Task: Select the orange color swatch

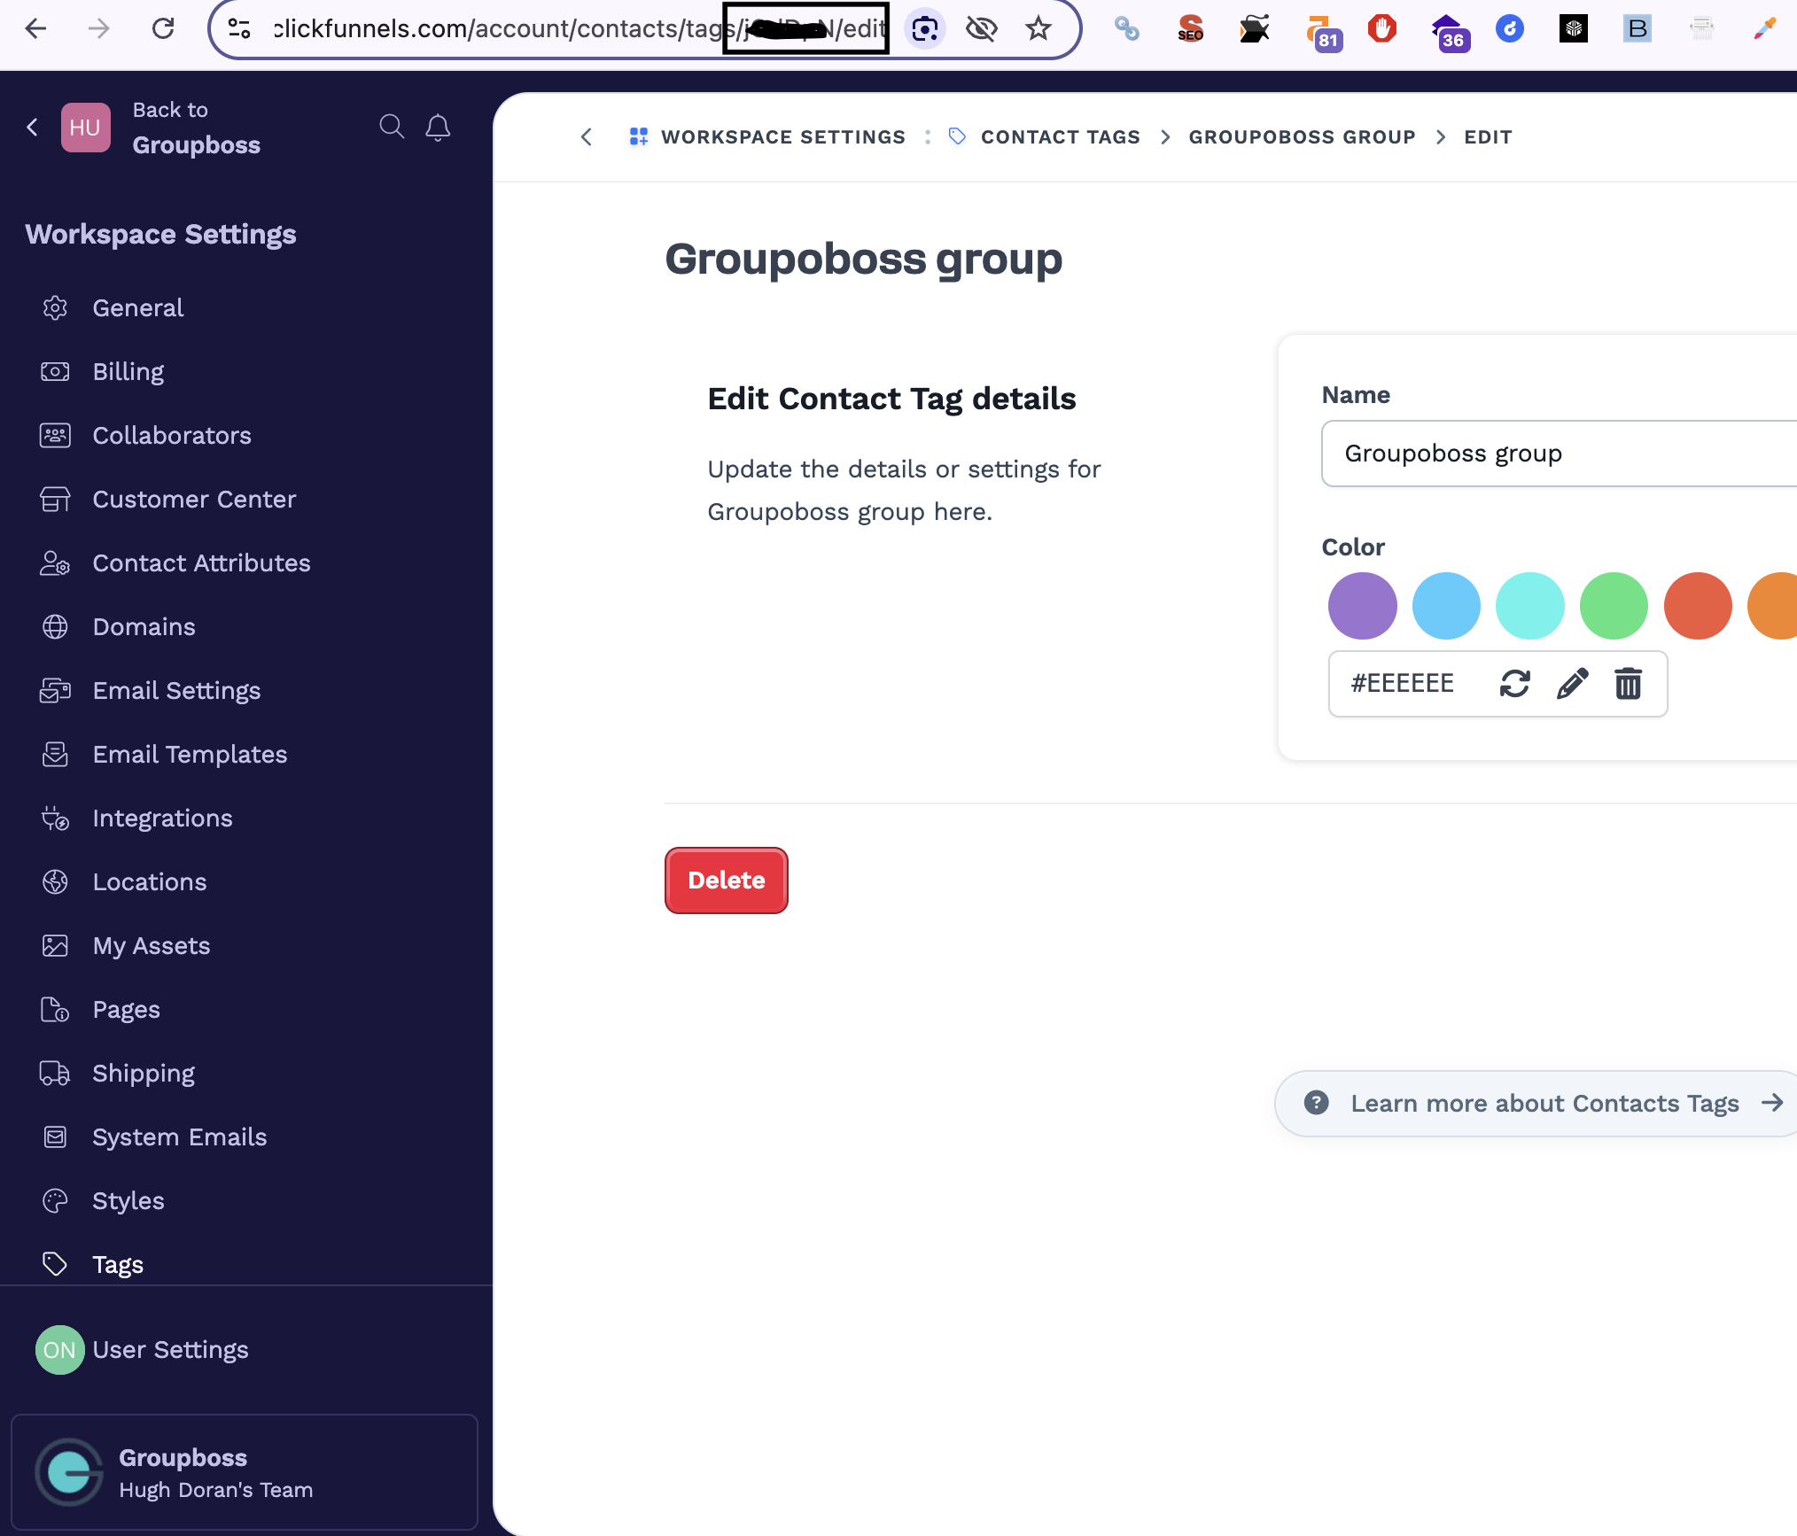Action: pos(1774,606)
